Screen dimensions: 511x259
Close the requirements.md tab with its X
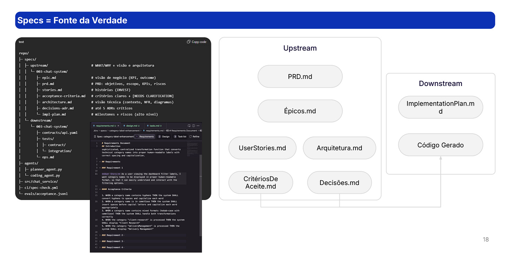(x=118, y=126)
